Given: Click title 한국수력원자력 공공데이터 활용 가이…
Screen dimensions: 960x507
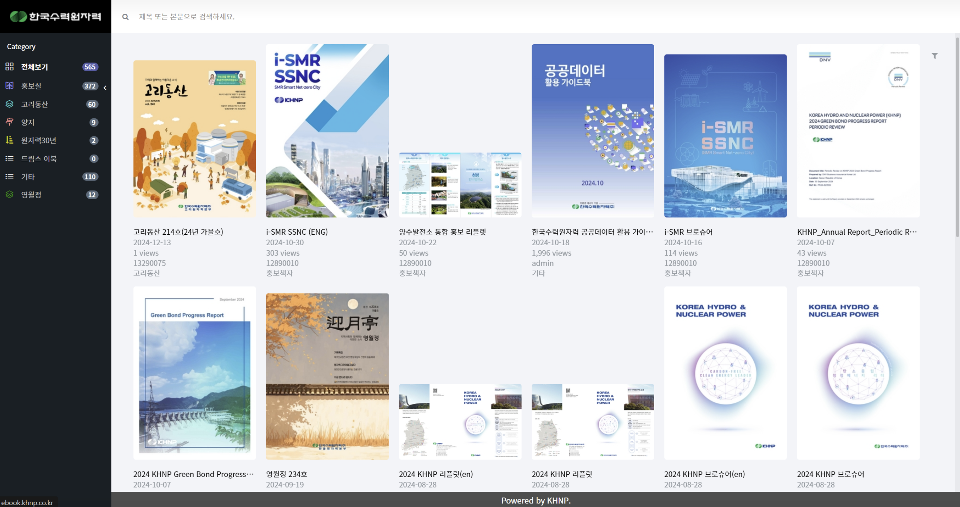Looking at the screenshot, I should tap(592, 232).
